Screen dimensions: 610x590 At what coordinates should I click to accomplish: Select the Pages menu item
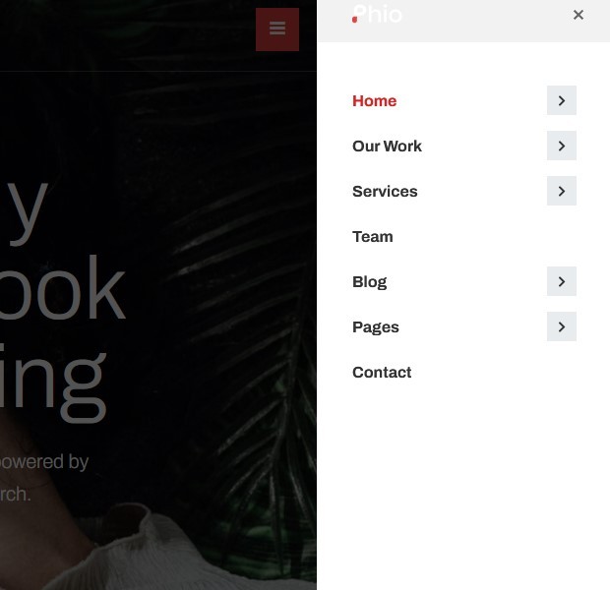[376, 327]
